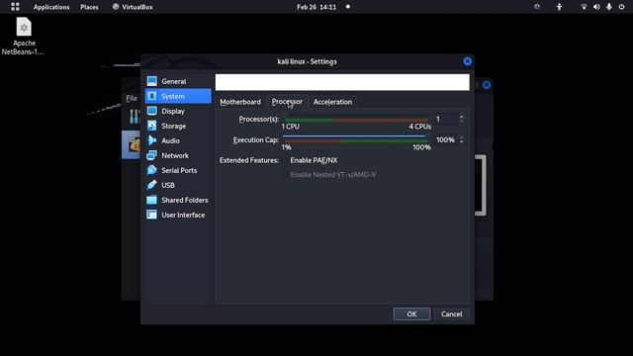Open the power menu icon

[x=621, y=7]
